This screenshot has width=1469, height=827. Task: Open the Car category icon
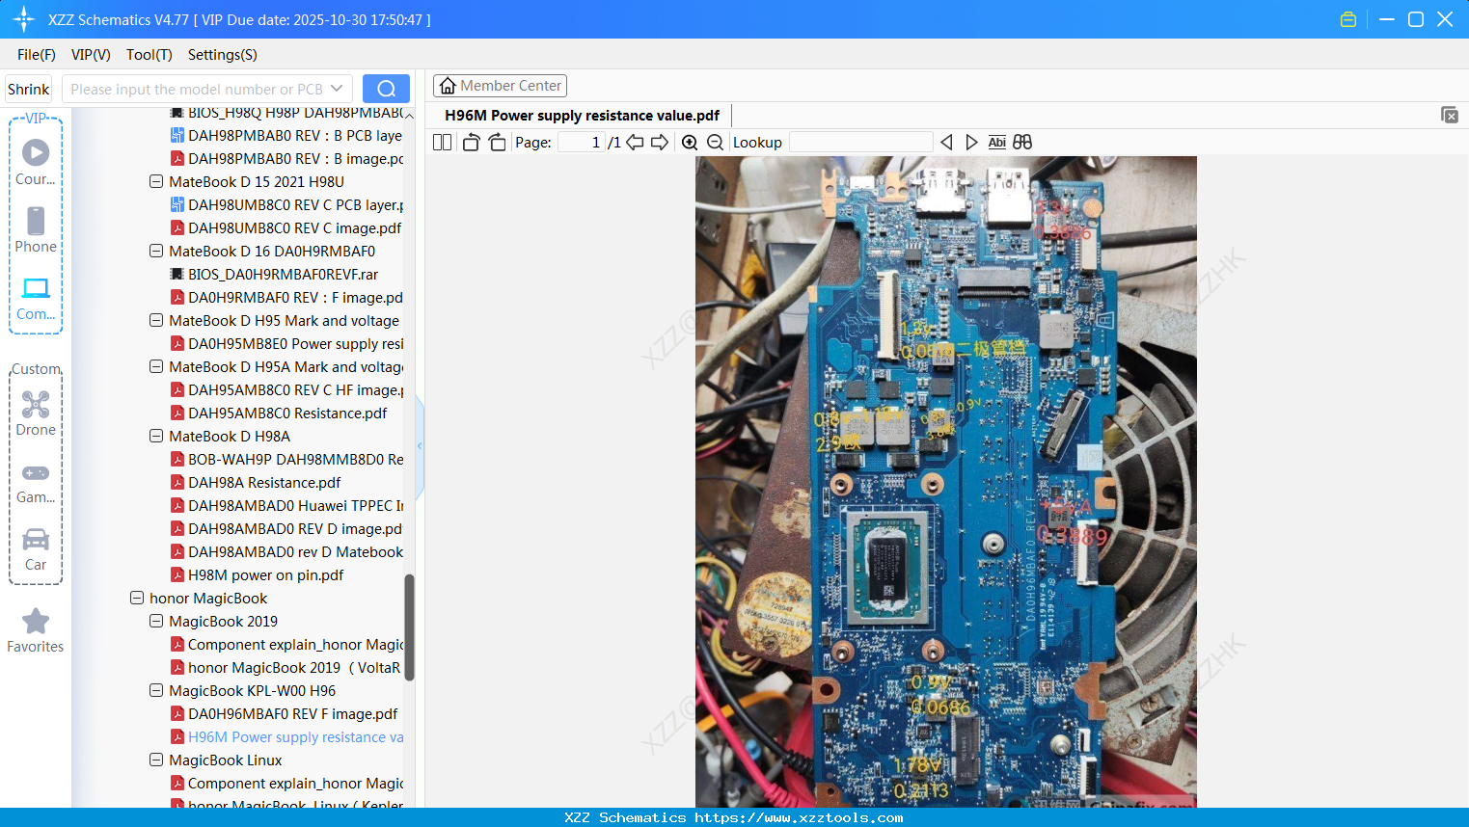click(36, 539)
